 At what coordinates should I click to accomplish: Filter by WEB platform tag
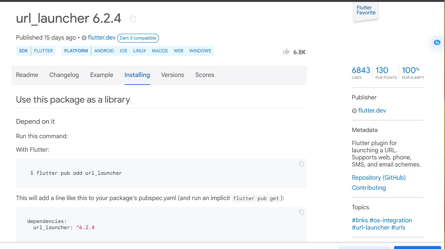pyautogui.click(x=178, y=51)
